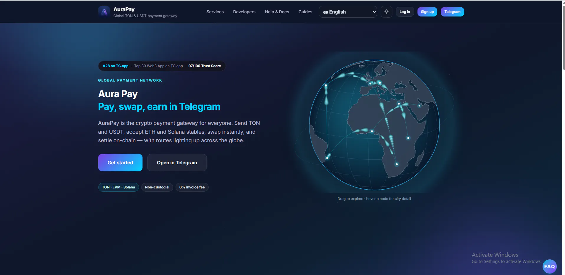The height and width of the screenshot is (275, 565).
Task: Click the Drag to explore hint text
Action: 374,199
